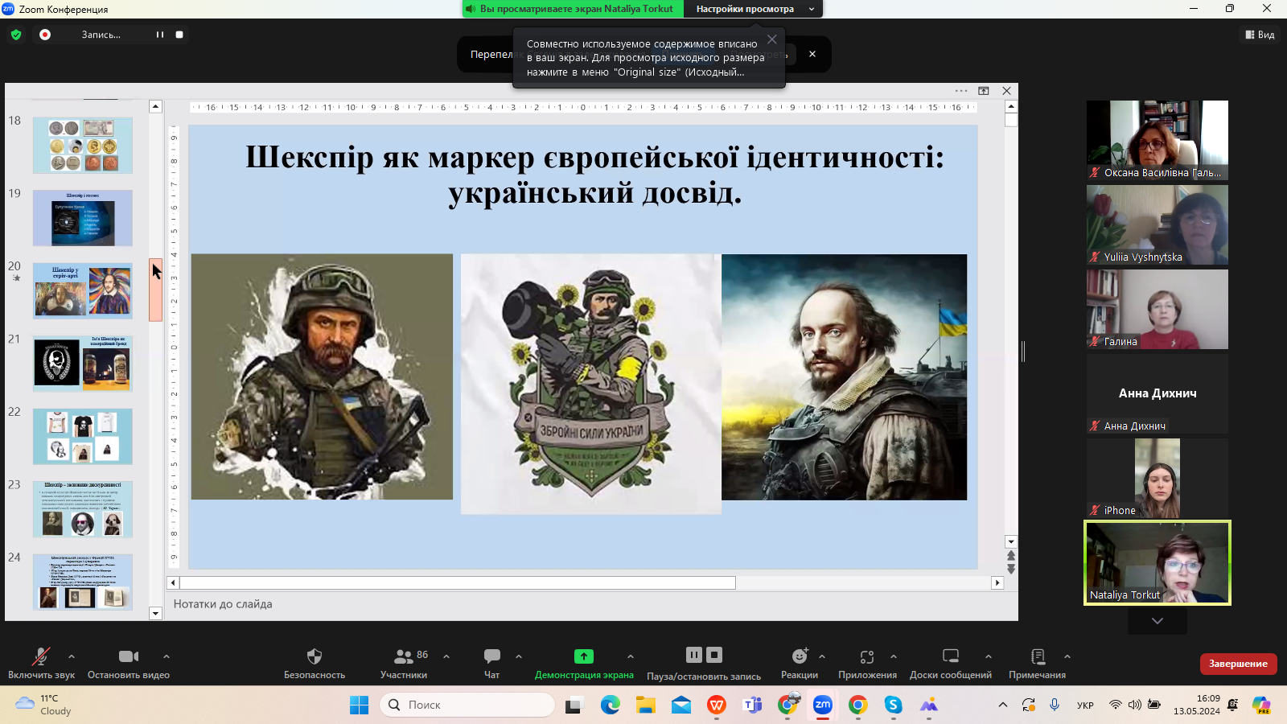
Task: Unmute the microphone
Action: tap(40, 656)
